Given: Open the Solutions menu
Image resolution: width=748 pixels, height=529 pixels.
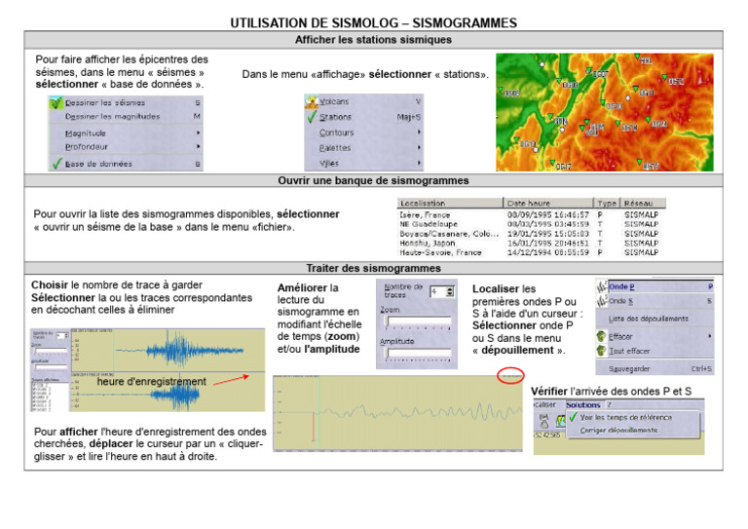Looking at the screenshot, I should click(x=583, y=404).
